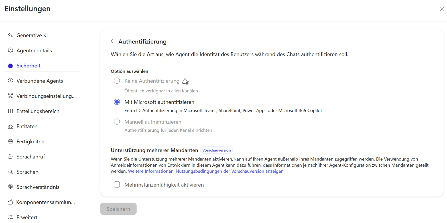Select Mit Microsoft authentifizieren radio button
Image resolution: width=447 pixels, height=223 pixels.
(117, 102)
